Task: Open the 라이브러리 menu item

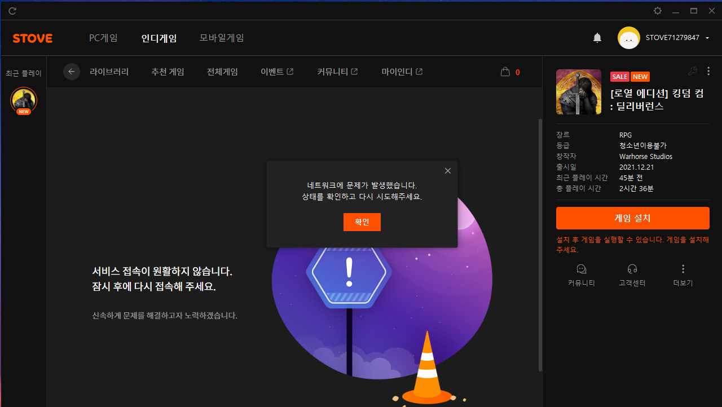Action: click(109, 72)
